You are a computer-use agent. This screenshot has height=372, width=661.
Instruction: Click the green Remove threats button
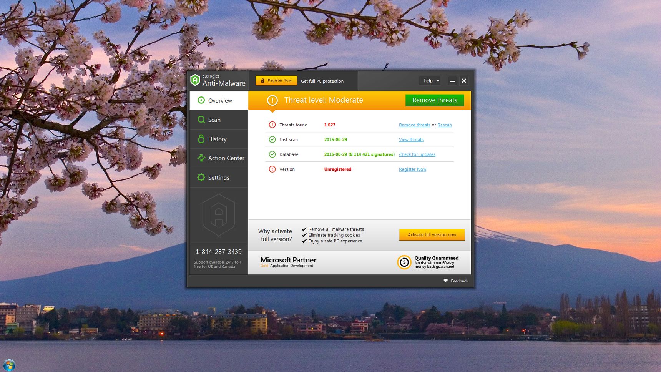(x=435, y=100)
